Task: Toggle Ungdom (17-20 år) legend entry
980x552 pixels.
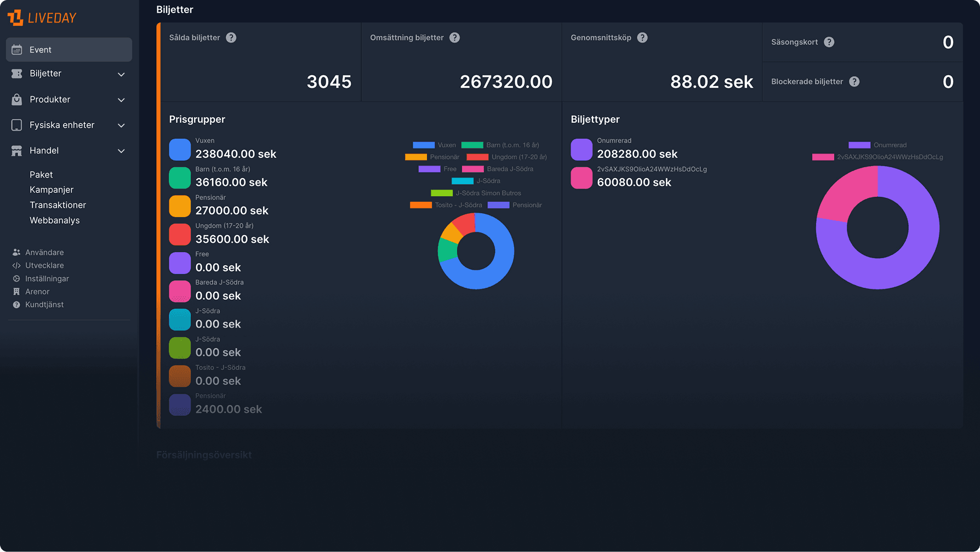Action: (506, 157)
